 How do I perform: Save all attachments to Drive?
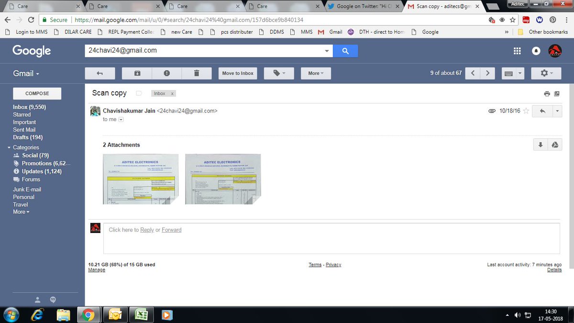pyautogui.click(x=555, y=145)
